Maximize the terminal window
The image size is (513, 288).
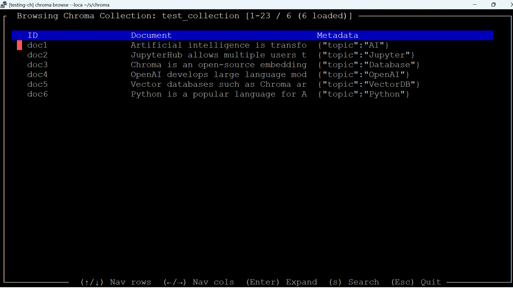click(493, 5)
